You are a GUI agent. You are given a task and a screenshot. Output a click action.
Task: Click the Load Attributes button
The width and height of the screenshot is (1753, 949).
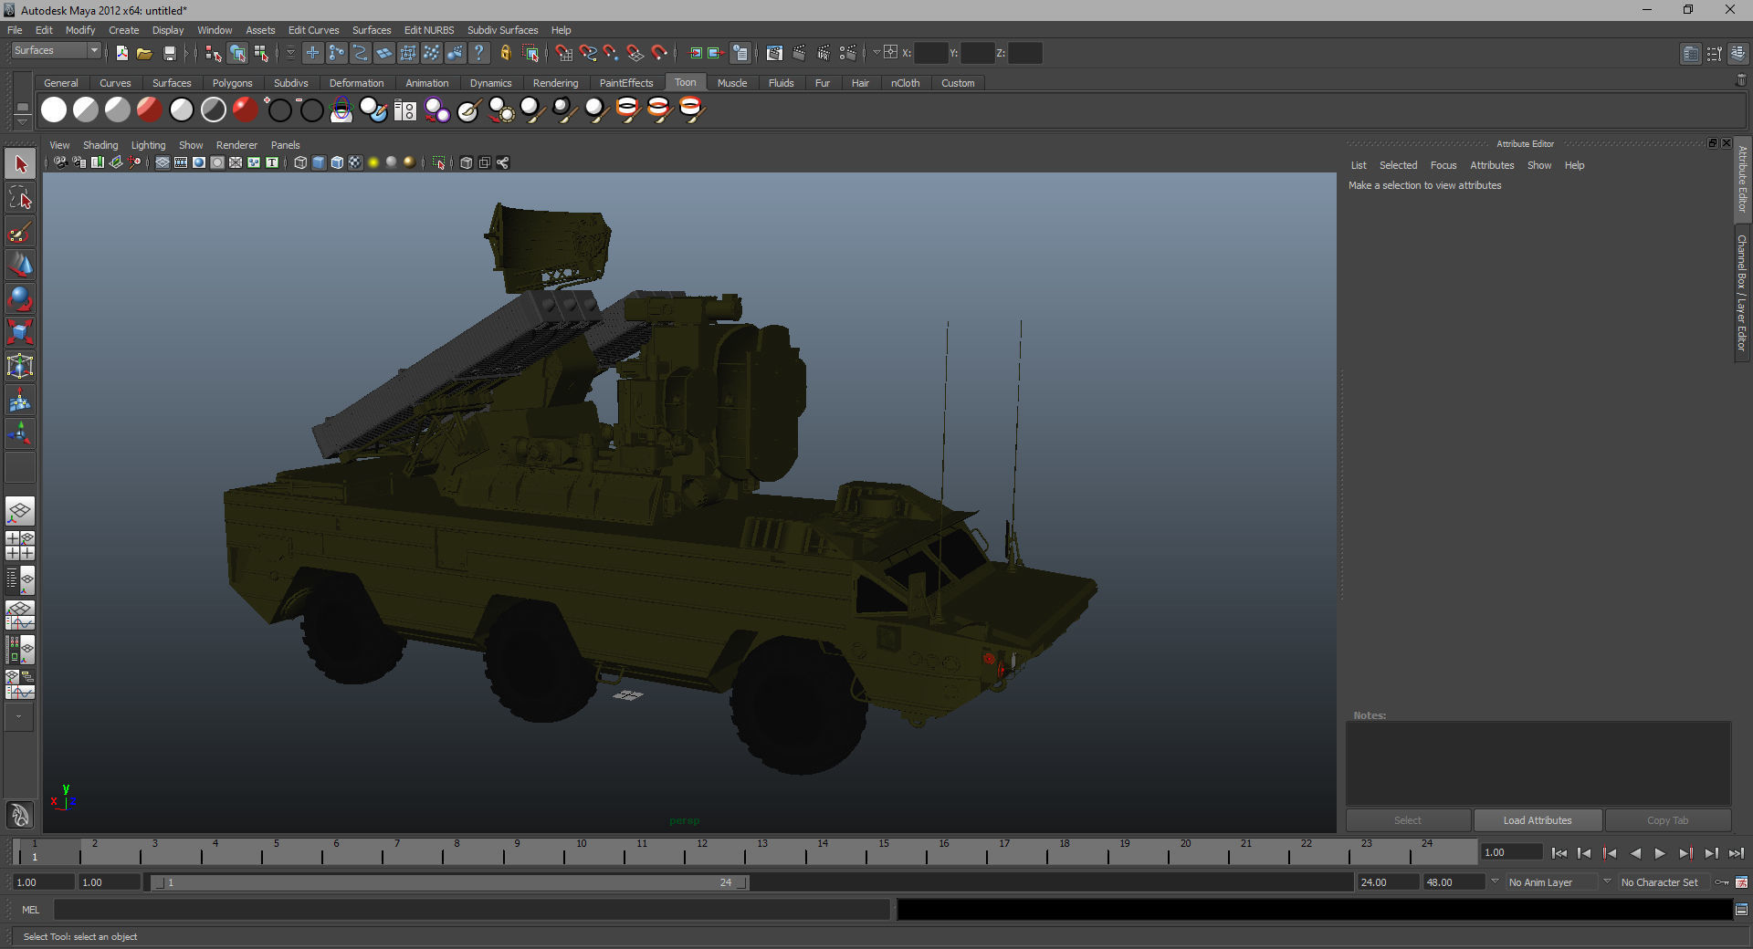(x=1538, y=820)
